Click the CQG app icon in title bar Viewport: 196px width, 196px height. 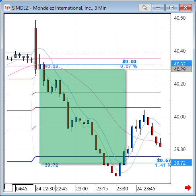click(x=7, y=8)
